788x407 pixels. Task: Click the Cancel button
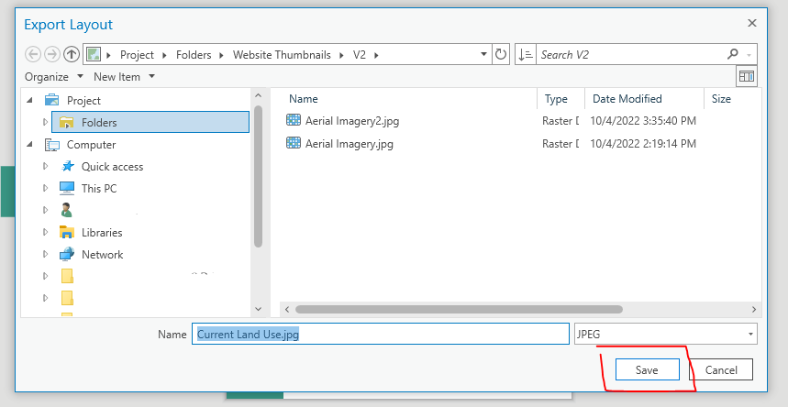721,369
